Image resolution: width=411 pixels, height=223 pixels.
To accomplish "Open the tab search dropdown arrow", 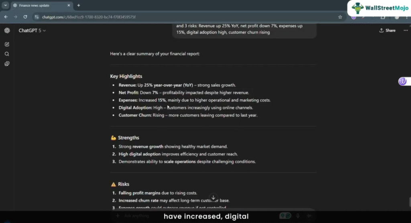I will [6, 5].
